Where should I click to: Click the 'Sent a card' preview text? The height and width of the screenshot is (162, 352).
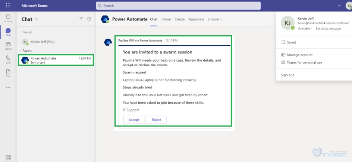pos(38,62)
